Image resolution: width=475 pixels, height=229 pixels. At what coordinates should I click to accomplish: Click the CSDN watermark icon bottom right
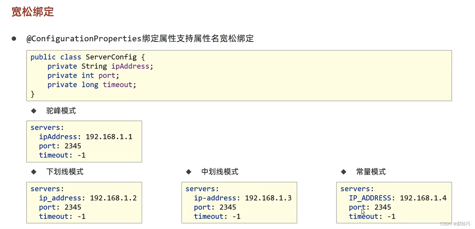click(x=446, y=224)
